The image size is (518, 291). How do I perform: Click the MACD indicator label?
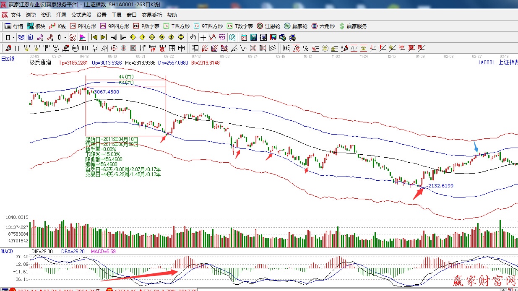[7, 251]
